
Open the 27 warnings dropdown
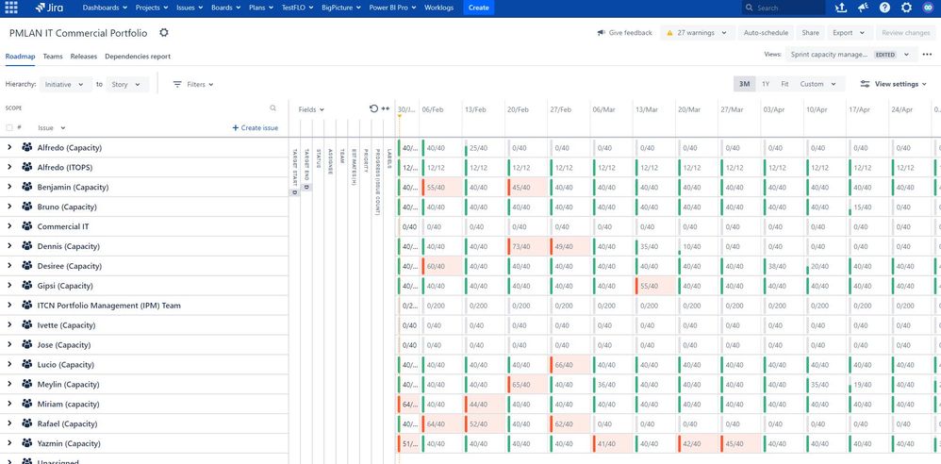coord(697,32)
